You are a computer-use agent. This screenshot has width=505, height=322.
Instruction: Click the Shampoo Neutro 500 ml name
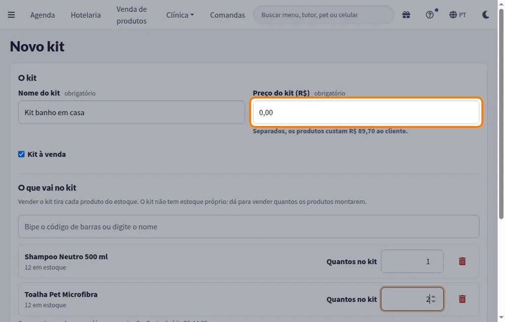coord(66,257)
